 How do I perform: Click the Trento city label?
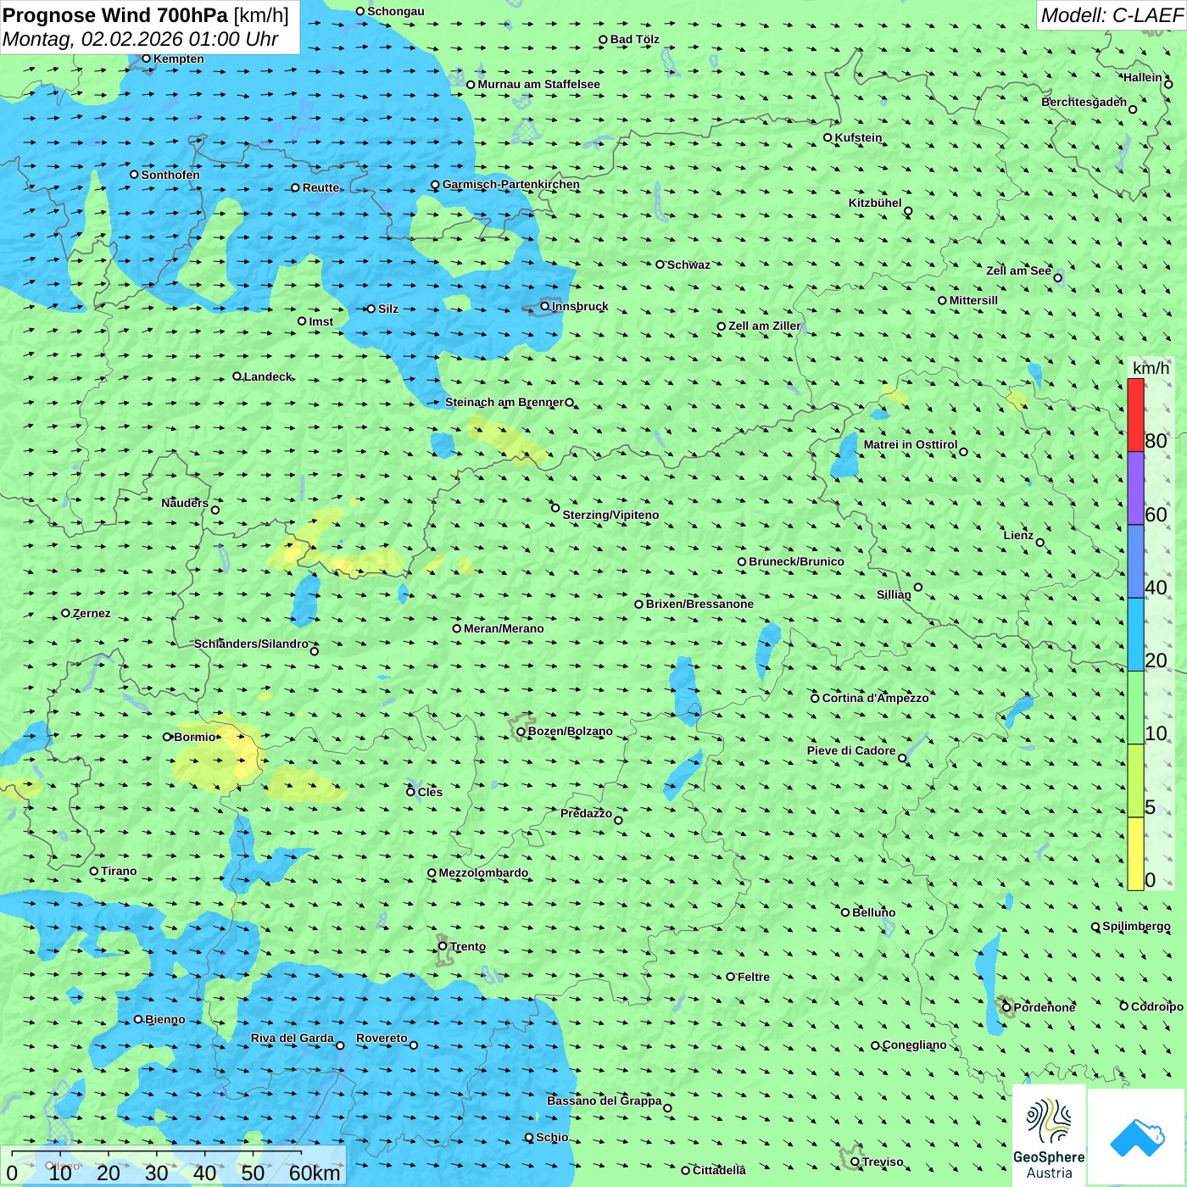468,946
